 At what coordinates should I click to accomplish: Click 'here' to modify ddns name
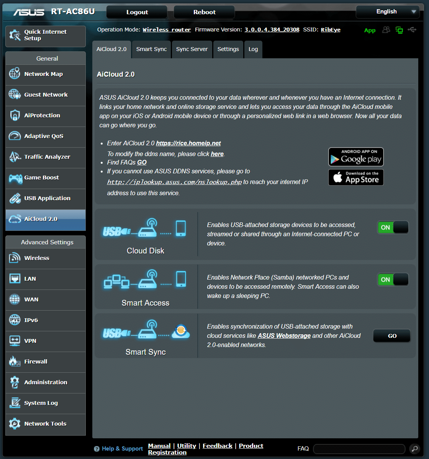(217, 154)
